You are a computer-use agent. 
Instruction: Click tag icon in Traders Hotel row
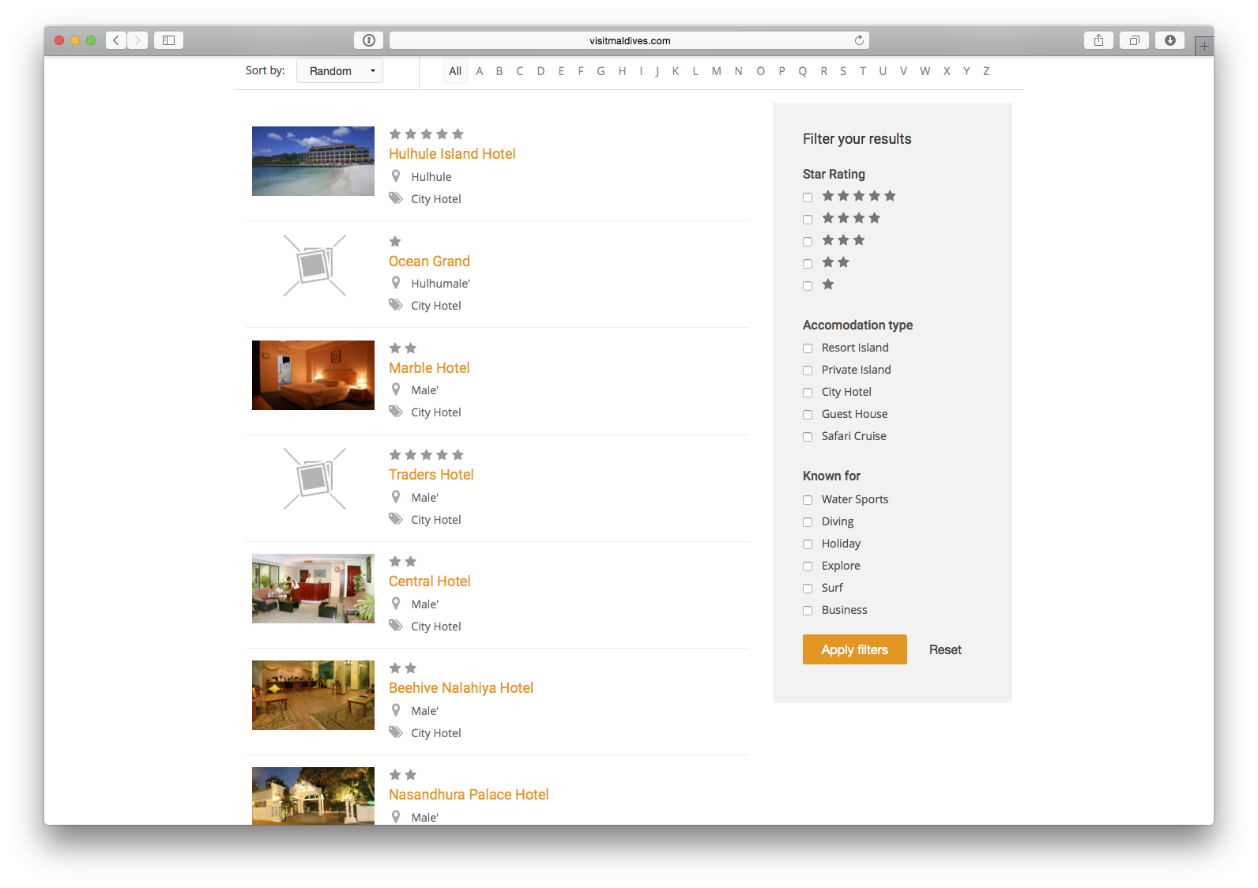point(396,519)
